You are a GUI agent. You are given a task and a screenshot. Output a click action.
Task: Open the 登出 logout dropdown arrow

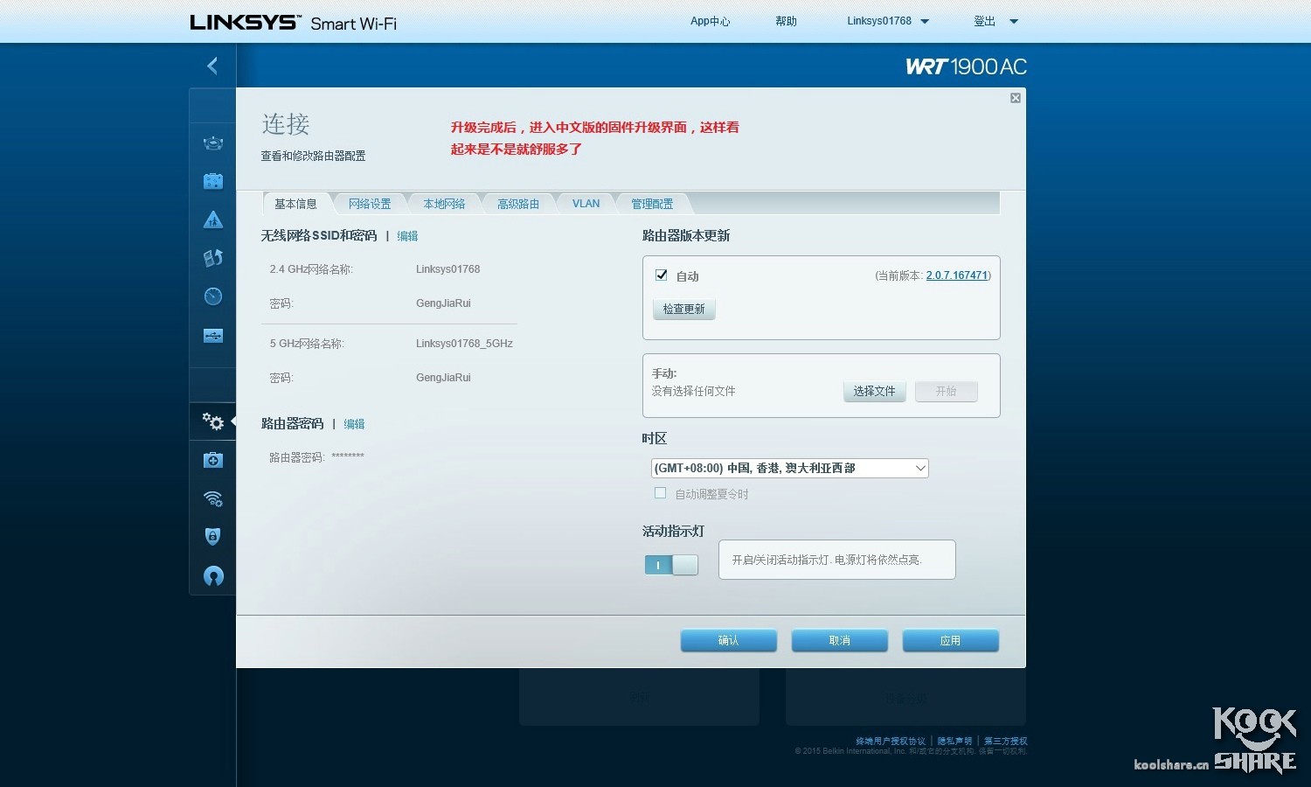pos(1013,21)
